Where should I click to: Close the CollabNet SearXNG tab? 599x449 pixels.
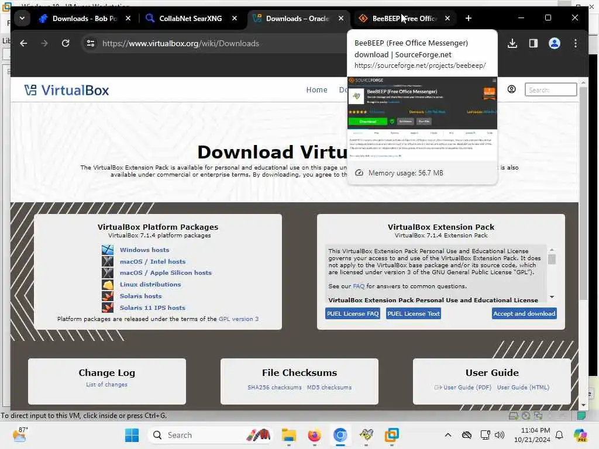(x=235, y=18)
